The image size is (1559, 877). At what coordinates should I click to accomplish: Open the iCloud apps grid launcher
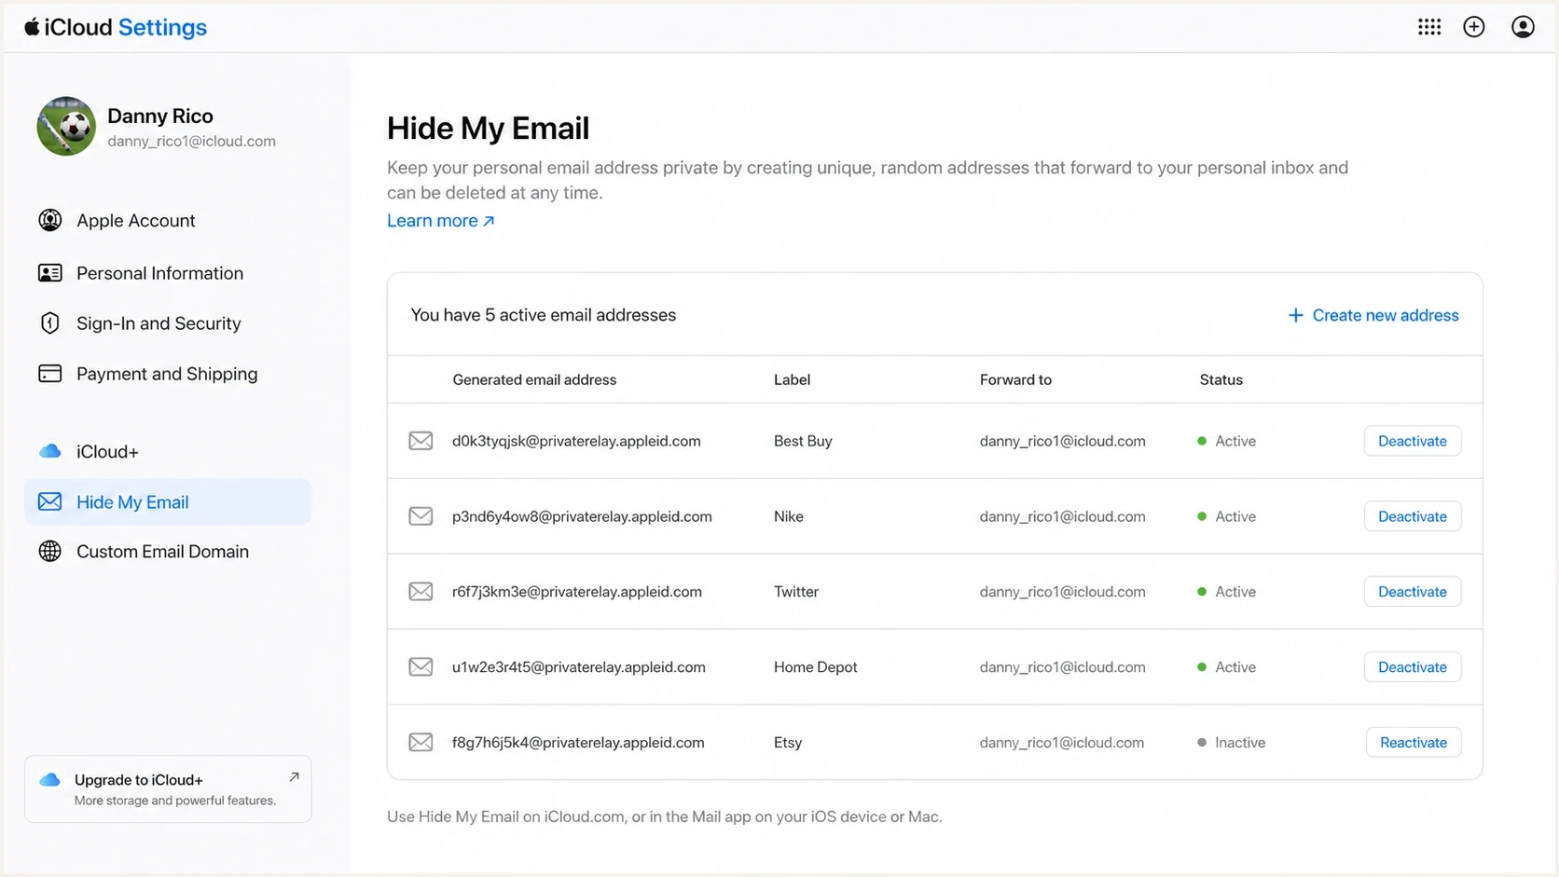coord(1429,27)
